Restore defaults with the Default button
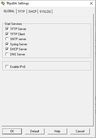Image resolution: width=96 pixels, height=138 pixels. [35, 131]
